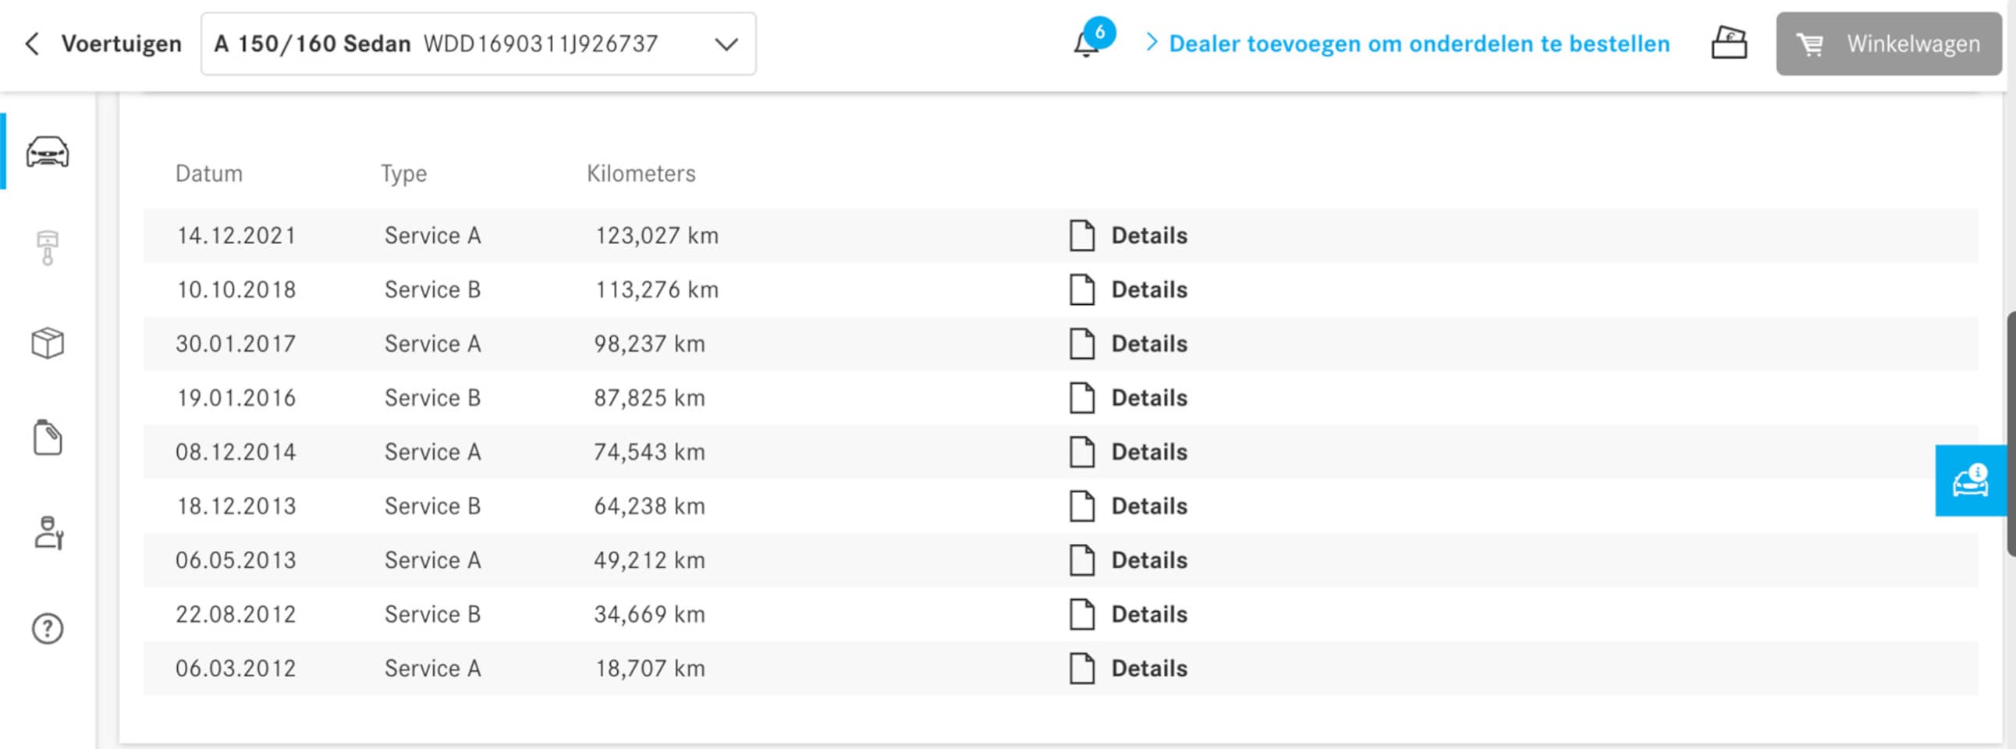Select the parts box icon in sidebar

tap(47, 343)
